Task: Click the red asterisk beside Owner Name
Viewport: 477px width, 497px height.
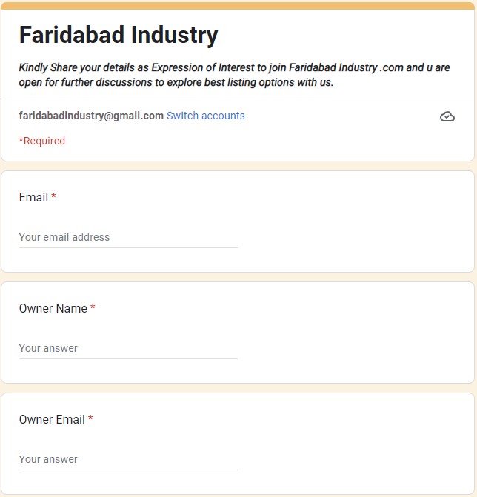Action: coord(93,307)
